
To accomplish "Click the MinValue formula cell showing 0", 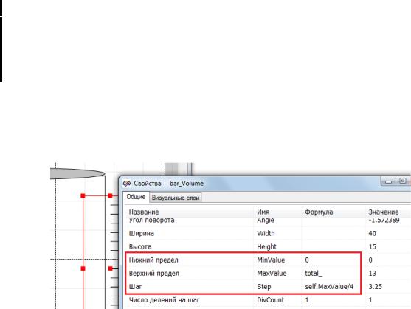I will (333, 260).
